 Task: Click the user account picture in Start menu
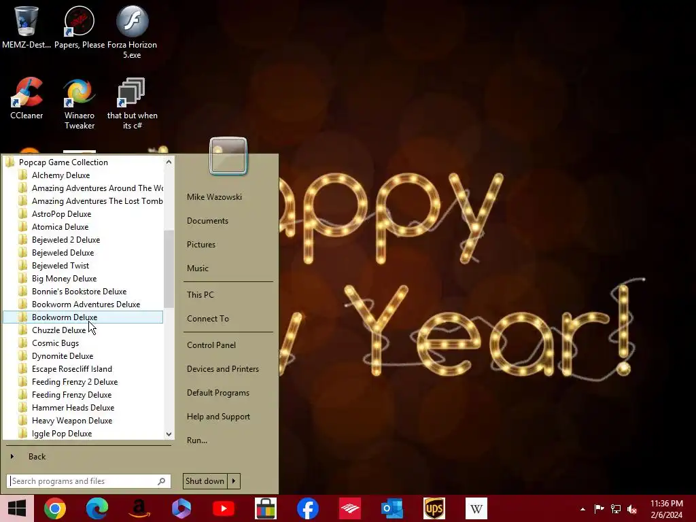228,156
